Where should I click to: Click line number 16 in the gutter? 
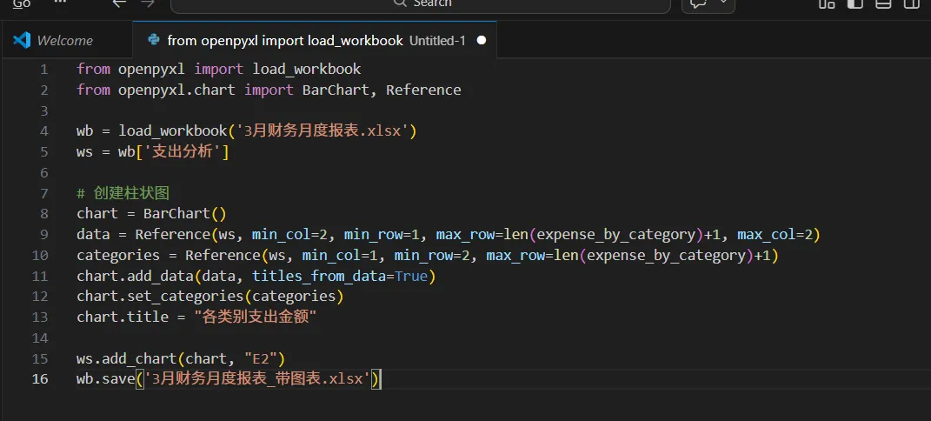click(x=40, y=378)
